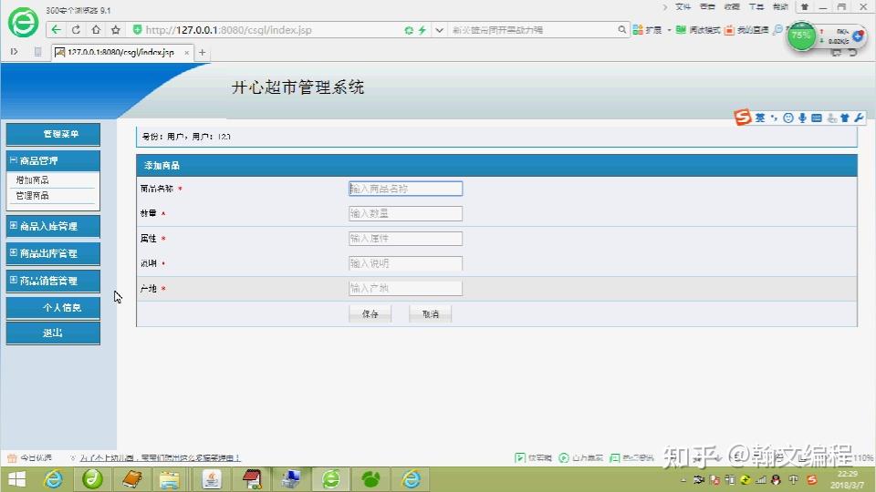The height and width of the screenshot is (492, 876).
Task: Click the Sogou input method S icon
Action: tap(743, 118)
